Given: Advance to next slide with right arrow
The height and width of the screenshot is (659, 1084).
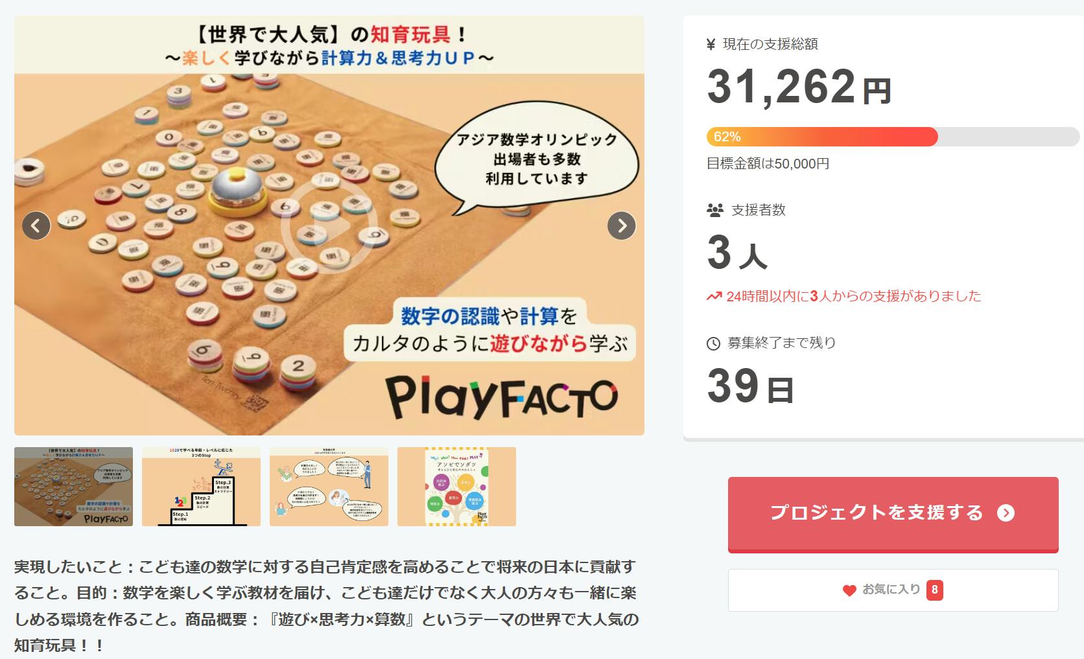Looking at the screenshot, I should click(x=621, y=225).
